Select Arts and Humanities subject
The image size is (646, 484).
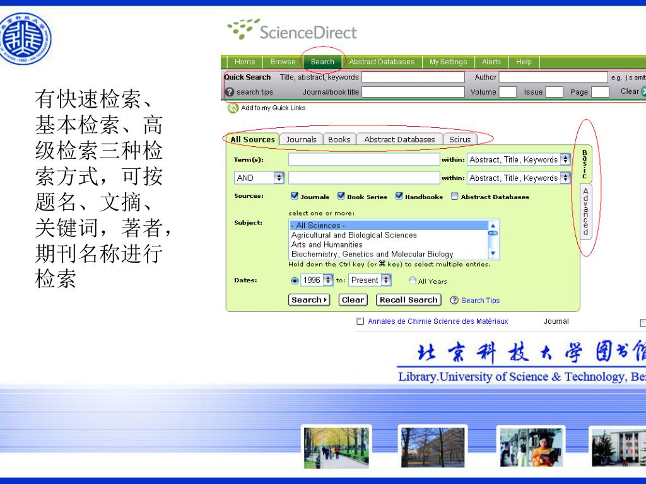389,245
